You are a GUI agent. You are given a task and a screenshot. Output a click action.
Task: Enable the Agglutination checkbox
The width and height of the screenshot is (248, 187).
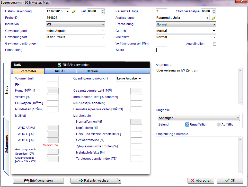[x=214, y=44]
